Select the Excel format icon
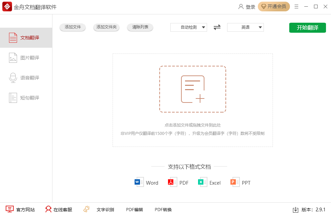 click(x=201, y=182)
